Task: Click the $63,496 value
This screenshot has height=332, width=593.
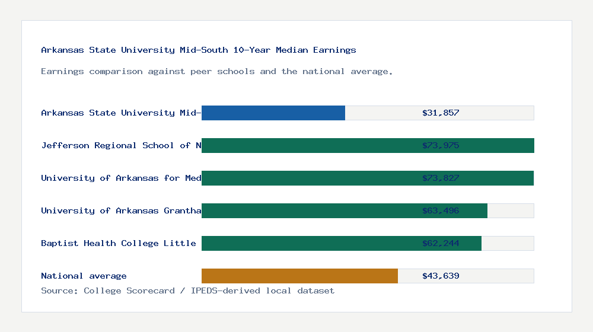Action: pos(441,210)
